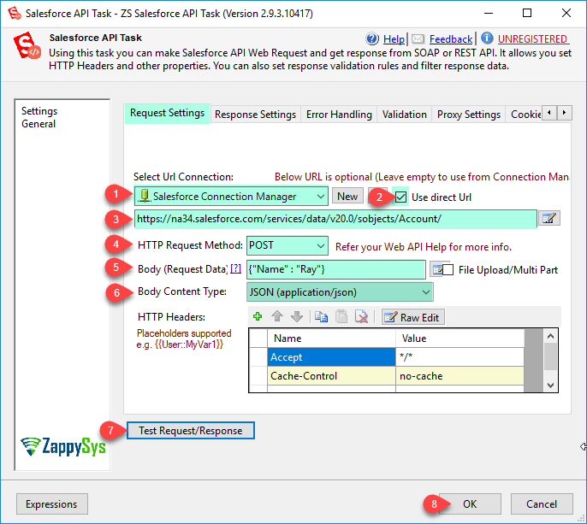Click the row selector beside Accept header

pos(258,357)
